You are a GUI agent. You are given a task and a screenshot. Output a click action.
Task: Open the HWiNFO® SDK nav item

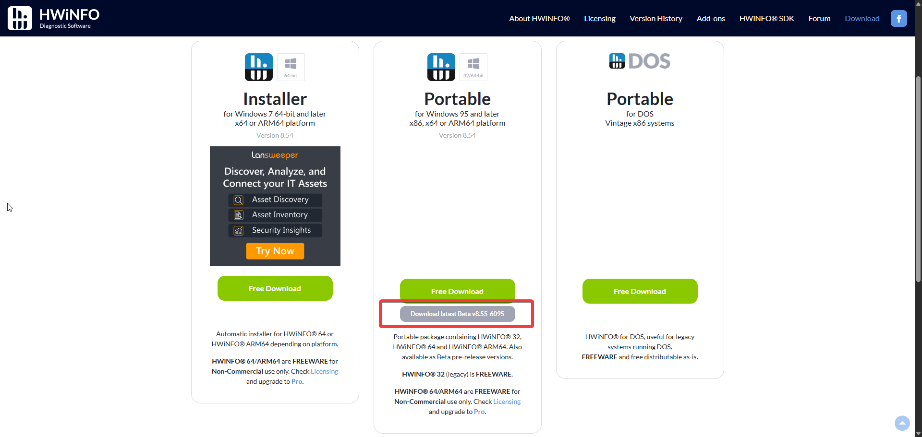click(x=766, y=18)
